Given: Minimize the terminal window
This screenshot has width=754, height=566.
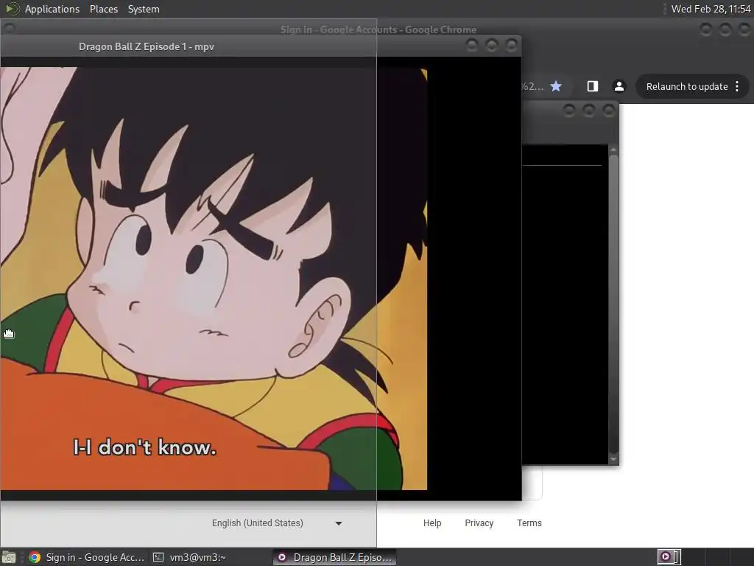Looking at the screenshot, I should tap(569, 111).
